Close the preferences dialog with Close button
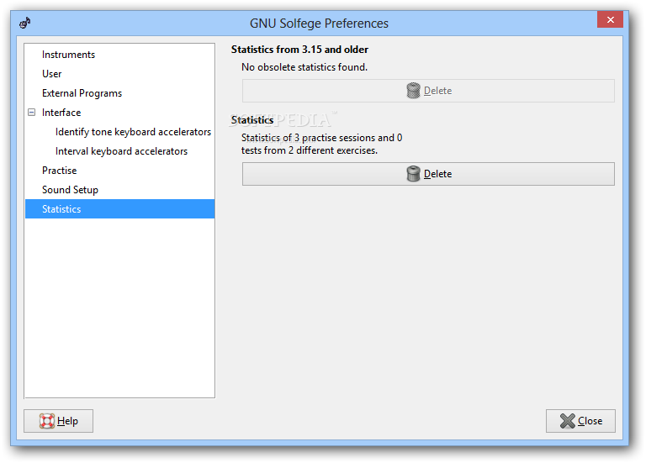 [580, 421]
